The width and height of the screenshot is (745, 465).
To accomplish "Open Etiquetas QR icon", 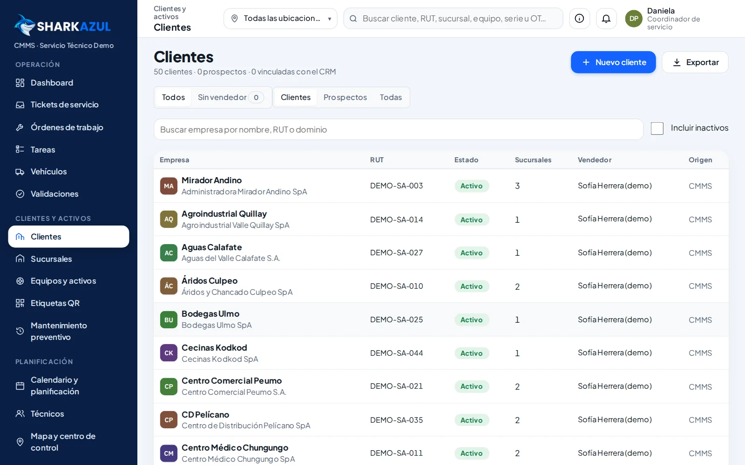I will [20, 303].
